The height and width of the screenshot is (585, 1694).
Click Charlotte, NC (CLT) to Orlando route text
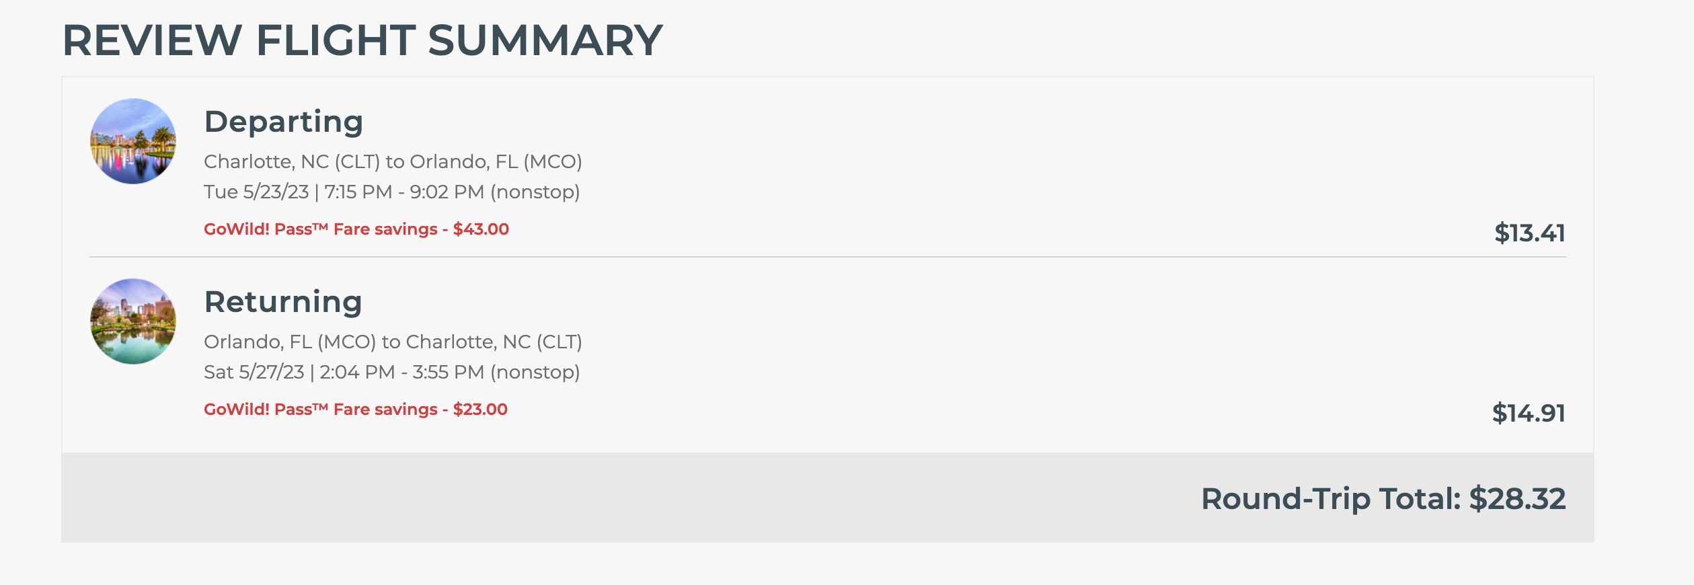(x=393, y=161)
